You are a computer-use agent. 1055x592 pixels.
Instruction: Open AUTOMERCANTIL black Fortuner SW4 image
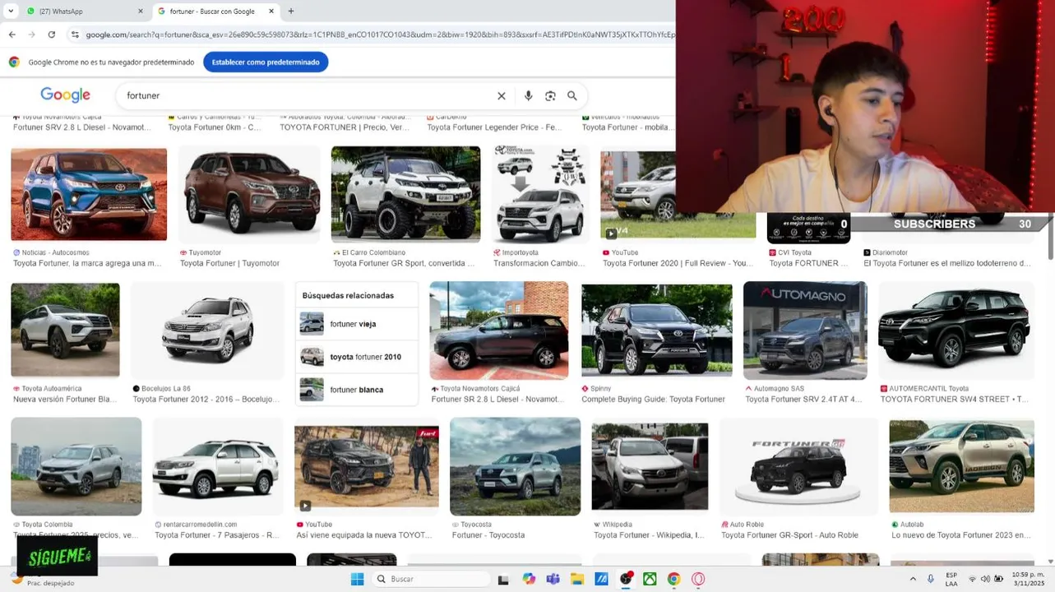(956, 331)
